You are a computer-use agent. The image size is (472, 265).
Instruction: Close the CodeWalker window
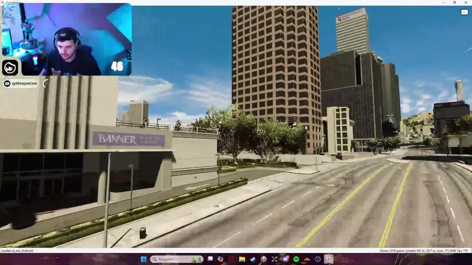click(466, 3)
